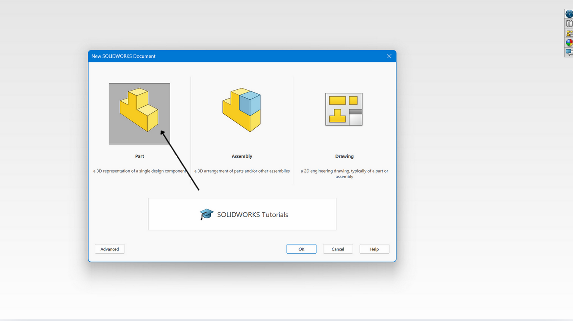Viewport: 573px width, 321px height.
Task: Select the Drawing document icon
Action: tap(344, 109)
